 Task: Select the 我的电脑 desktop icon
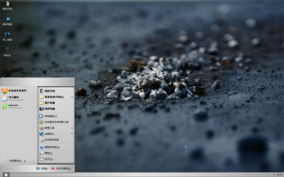[7, 21]
